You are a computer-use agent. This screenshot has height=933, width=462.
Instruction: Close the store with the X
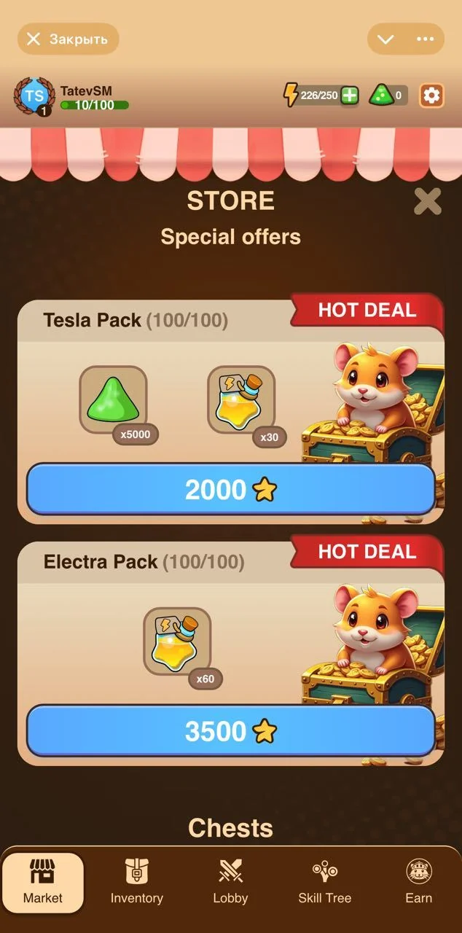tap(428, 201)
